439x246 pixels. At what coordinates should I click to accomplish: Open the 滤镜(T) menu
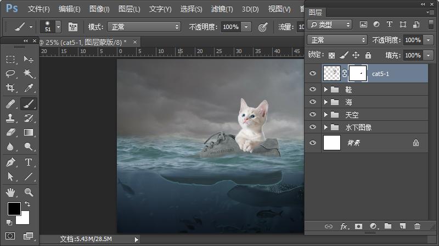tap(222, 9)
